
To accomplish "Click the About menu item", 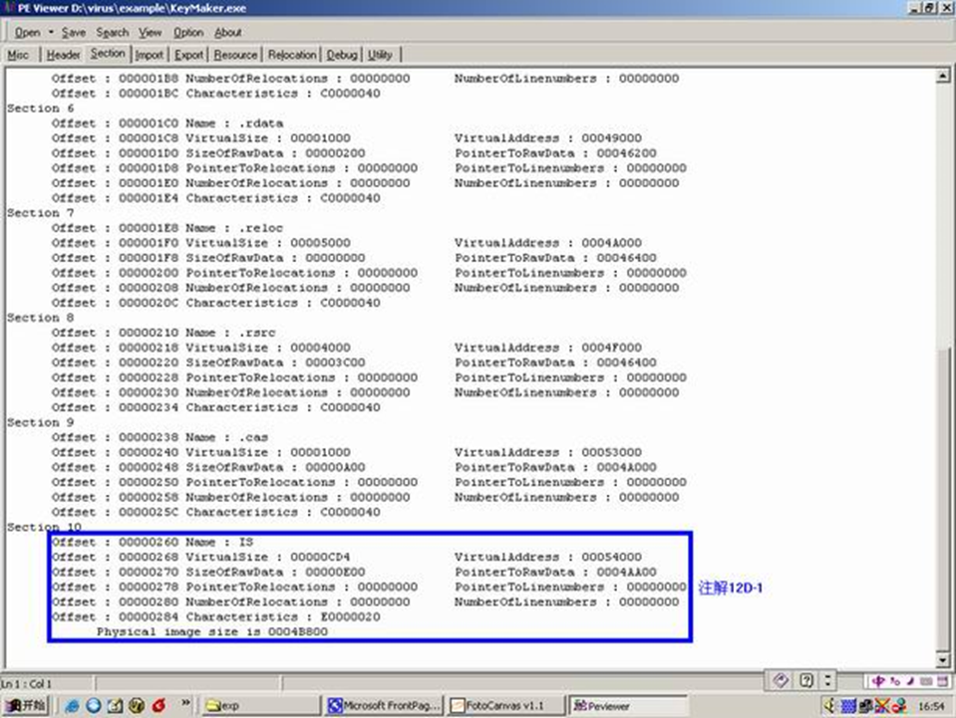I will (229, 32).
